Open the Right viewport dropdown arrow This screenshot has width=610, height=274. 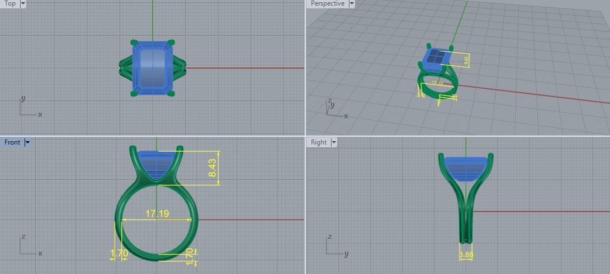coord(333,142)
